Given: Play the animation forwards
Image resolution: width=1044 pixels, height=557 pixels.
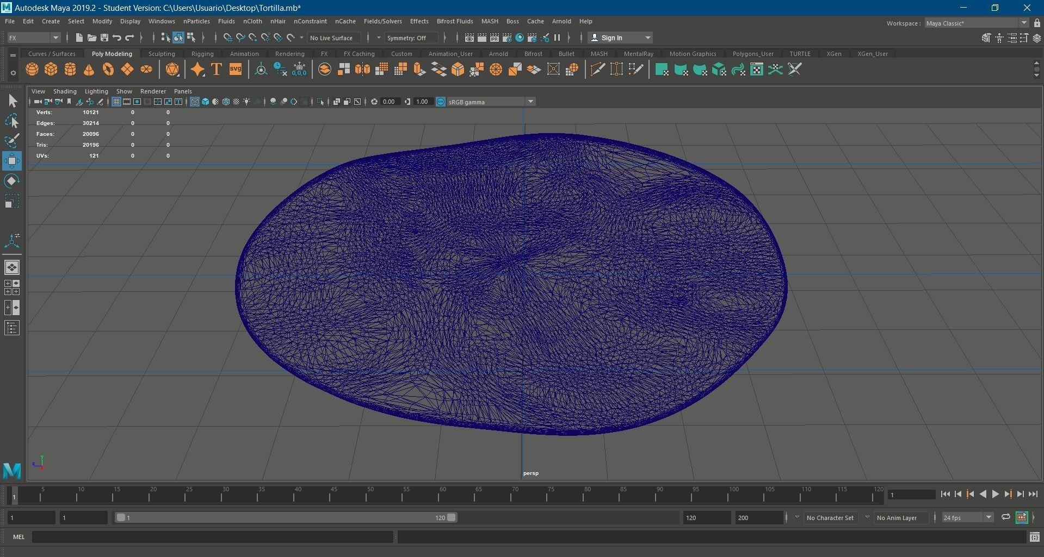Looking at the screenshot, I should 995,494.
